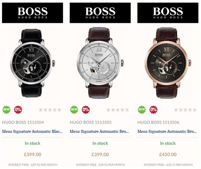The width and height of the screenshot is (201, 169).
Task: Rate Hugo Boss 1513504 using star rating
Action: [50, 110]
